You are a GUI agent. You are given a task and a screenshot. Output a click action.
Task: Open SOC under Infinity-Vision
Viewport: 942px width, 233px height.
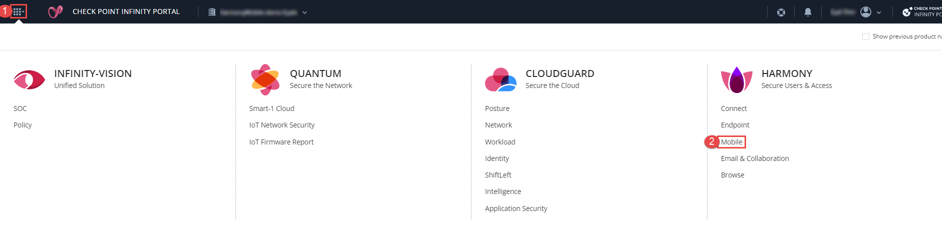pyautogui.click(x=20, y=108)
